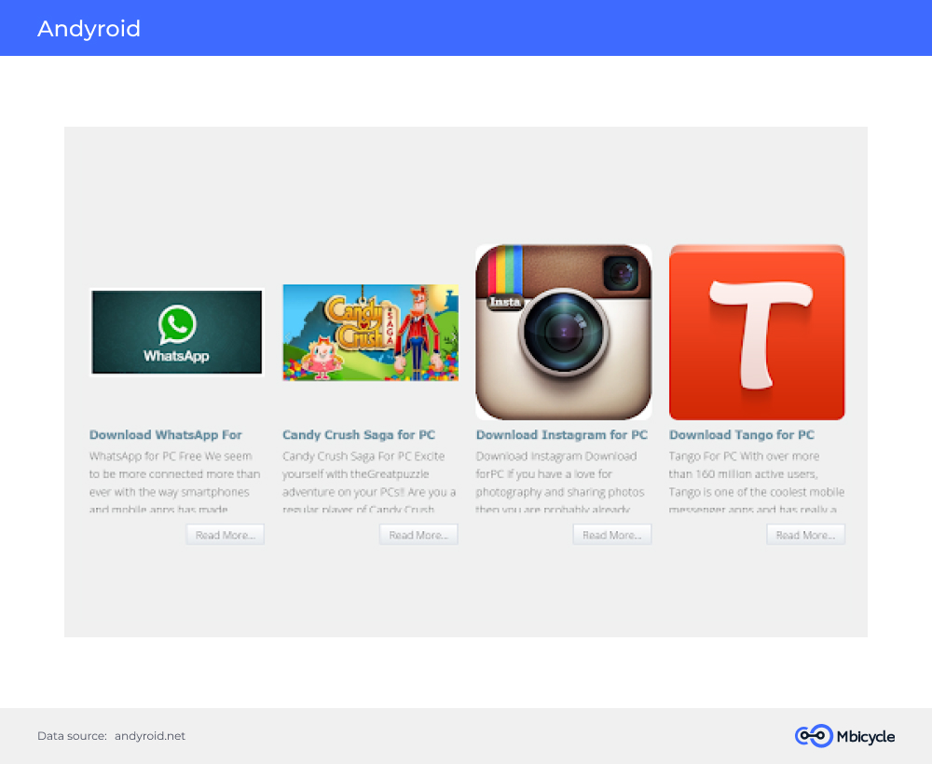Screen dimensions: 932x764
Task: Click the Andyroid header title
Action: point(89,29)
